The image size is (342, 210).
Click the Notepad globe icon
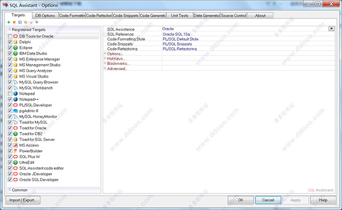(x=15, y=94)
